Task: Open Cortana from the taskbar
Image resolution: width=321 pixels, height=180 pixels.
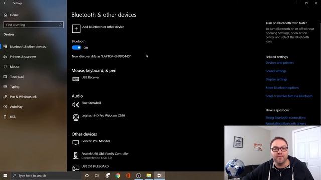Action: tap(87, 176)
